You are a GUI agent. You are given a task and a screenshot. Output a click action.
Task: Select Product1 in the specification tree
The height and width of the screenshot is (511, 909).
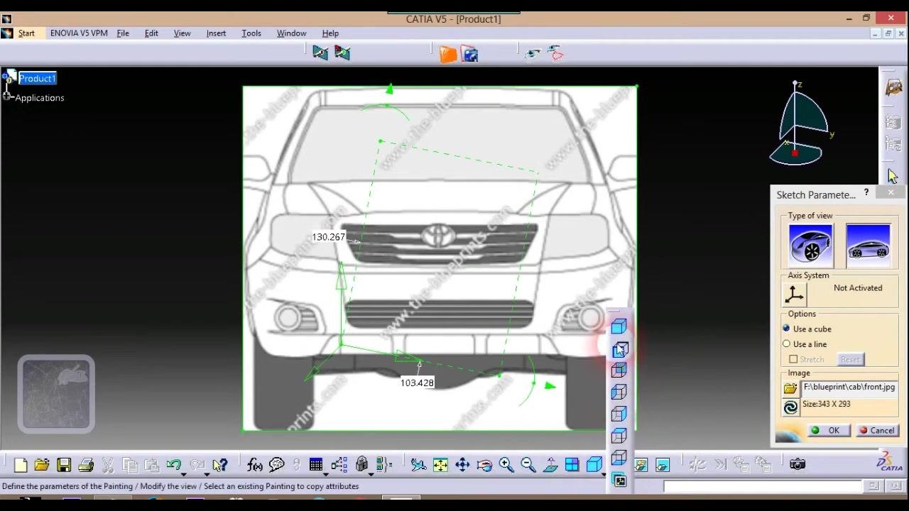tap(38, 78)
